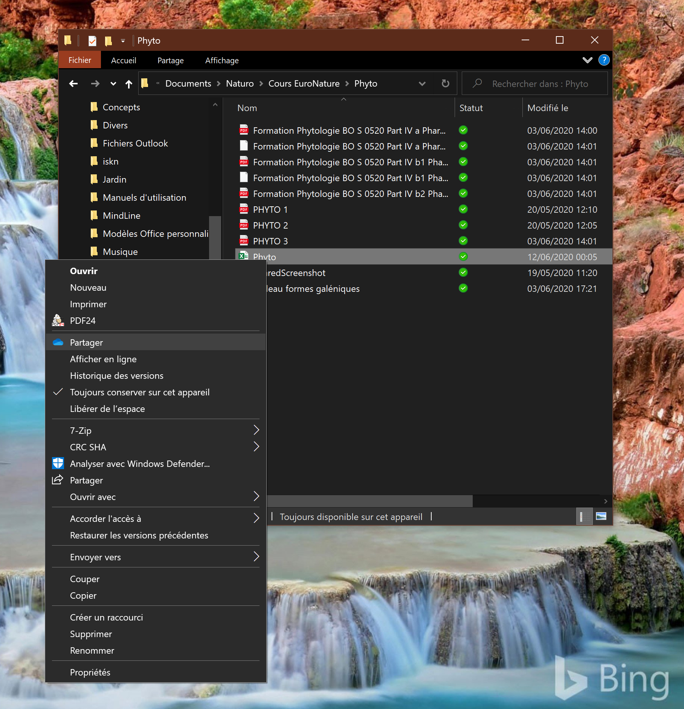Click the Windows Defender shield icon
Screen dimensions: 684x709
(58, 464)
